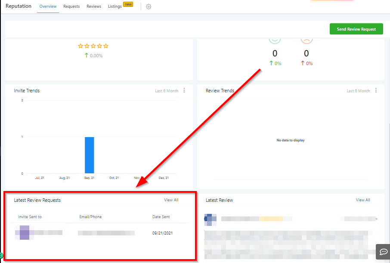Click the Invite Sent to column header
This screenshot has width=390, height=263.
[30, 217]
